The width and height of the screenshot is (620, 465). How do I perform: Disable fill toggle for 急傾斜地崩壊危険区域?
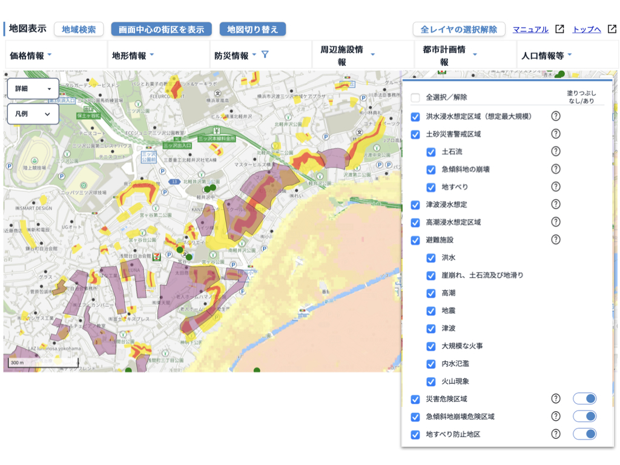point(585,417)
